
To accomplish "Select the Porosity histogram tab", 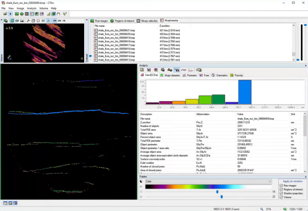I will tap(237, 75).
